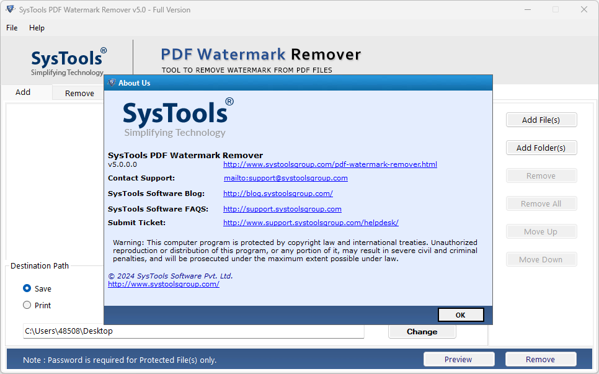Open the SysTools Software Blog link
This screenshot has width=599, height=374.
[278, 194]
